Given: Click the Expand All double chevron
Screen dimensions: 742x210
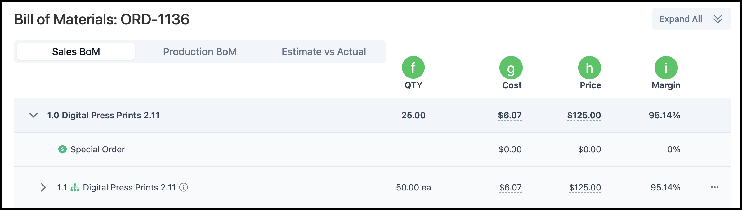Looking at the screenshot, I should point(717,19).
